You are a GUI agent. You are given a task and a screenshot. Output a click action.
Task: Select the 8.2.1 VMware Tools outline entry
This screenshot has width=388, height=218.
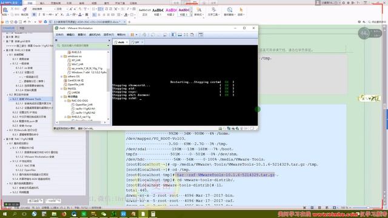coord(27,99)
